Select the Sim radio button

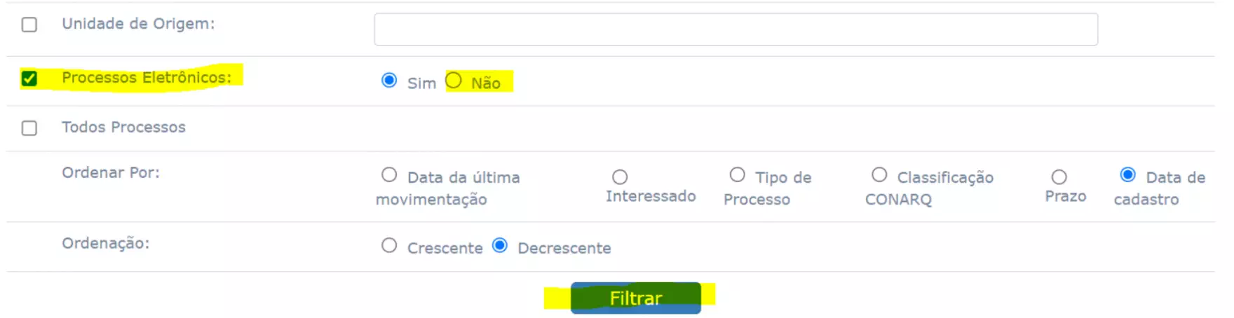pyautogui.click(x=389, y=81)
